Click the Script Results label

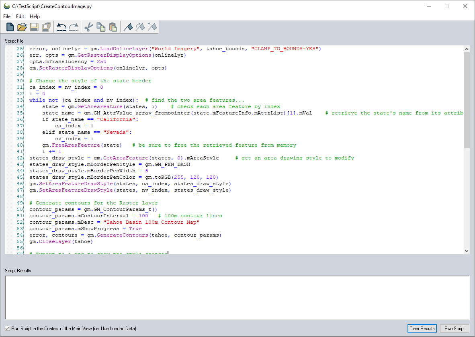pyautogui.click(x=18, y=271)
